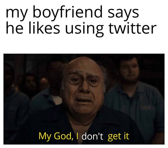Image resolution: width=168 pixels, height=148 pixels.
Task: Click the yellow "I" in the subtitle
Action: [77, 136]
